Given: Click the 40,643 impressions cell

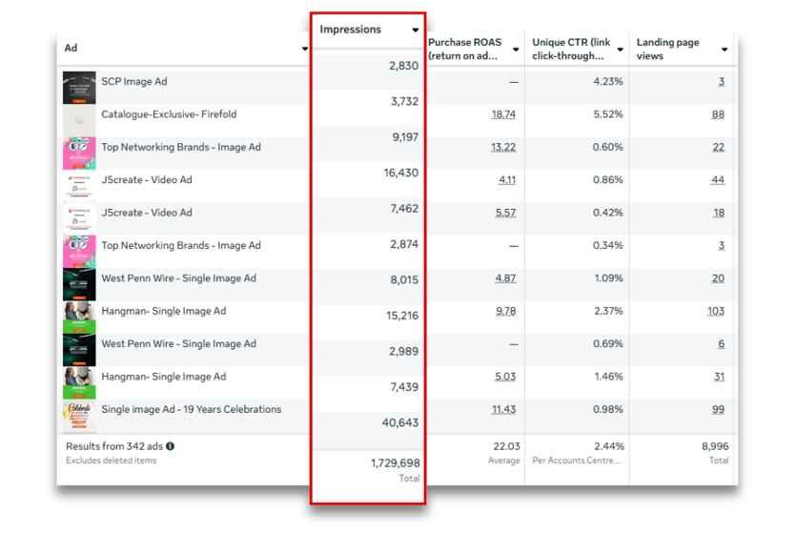Looking at the screenshot, I should tap(400, 422).
